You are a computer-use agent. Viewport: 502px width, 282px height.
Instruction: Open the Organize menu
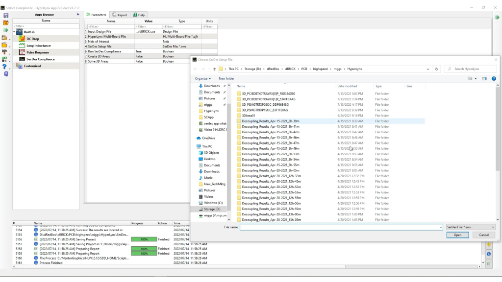coord(202,79)
